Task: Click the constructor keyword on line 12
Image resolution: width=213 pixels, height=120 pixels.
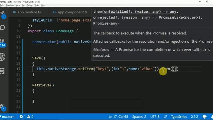Action: click(x=44, y=42)
